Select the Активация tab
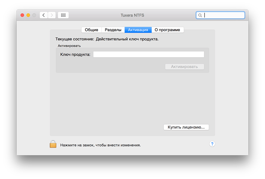Screen dimensions: 265x179 tap(138, 30)
